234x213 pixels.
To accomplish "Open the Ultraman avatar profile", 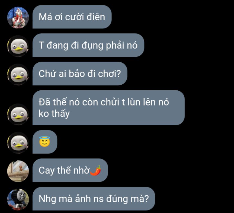I will 18,17.
